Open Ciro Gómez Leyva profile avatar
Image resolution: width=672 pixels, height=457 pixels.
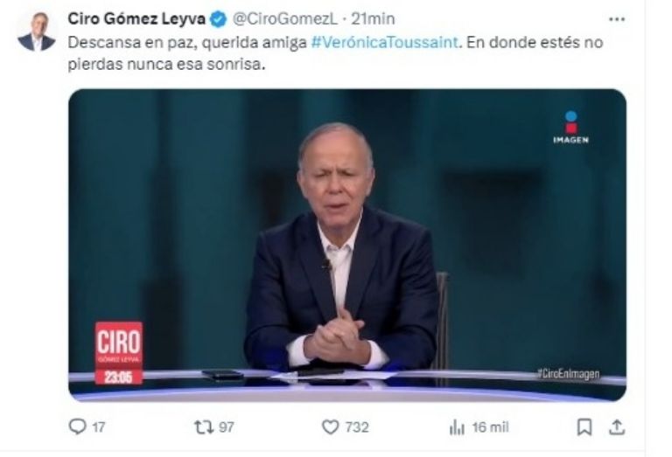coord(37,31)
